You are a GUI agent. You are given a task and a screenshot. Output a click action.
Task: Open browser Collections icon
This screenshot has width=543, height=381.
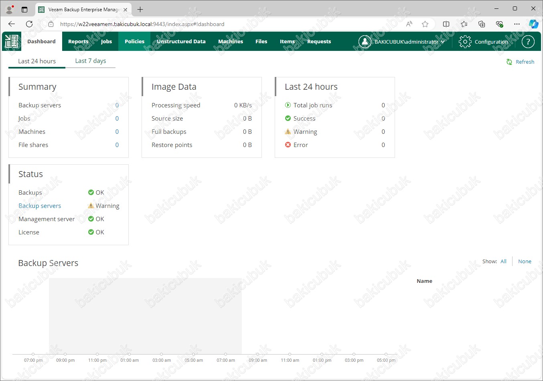[x=482, y=24]
